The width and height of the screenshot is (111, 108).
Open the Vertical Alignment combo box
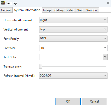tap(73, 29)
